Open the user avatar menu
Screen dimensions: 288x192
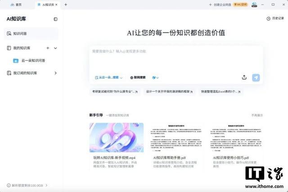coord(254,4)
